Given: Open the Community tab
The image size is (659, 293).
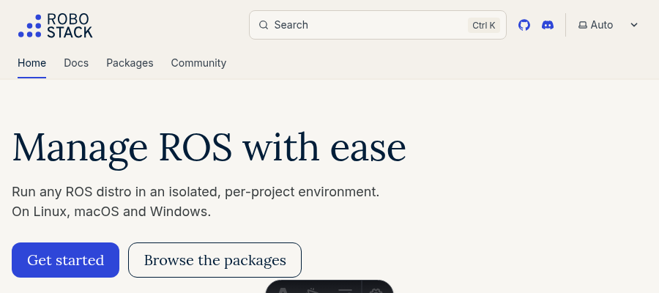Looking at the screenshot, I should click(x=198, y=63).
